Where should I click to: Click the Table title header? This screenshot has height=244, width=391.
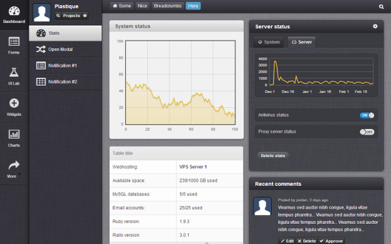[x=177, y=153]
